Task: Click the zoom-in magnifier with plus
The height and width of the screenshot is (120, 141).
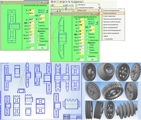Action: coord(69,2)
